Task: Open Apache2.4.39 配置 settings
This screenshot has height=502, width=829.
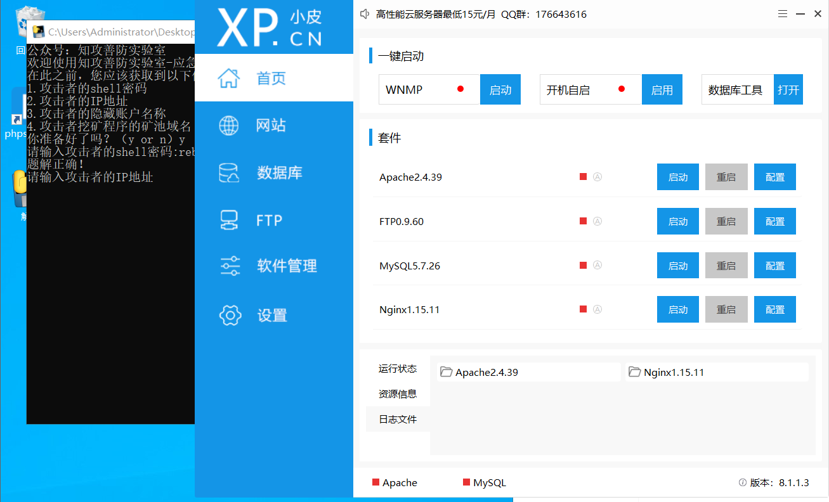Action: [775, 177]
